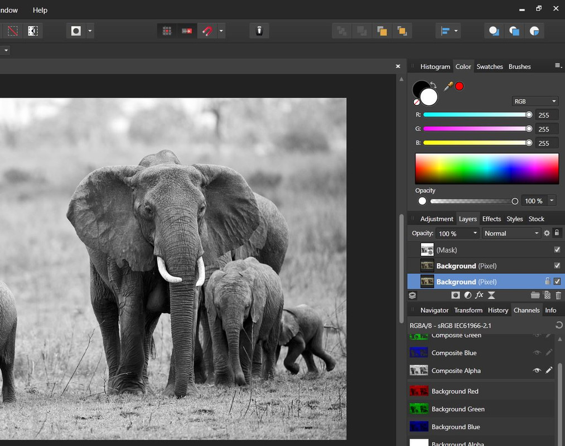Expand the Alignment options arrow
The image size is (565, 446).
(456, 31)
